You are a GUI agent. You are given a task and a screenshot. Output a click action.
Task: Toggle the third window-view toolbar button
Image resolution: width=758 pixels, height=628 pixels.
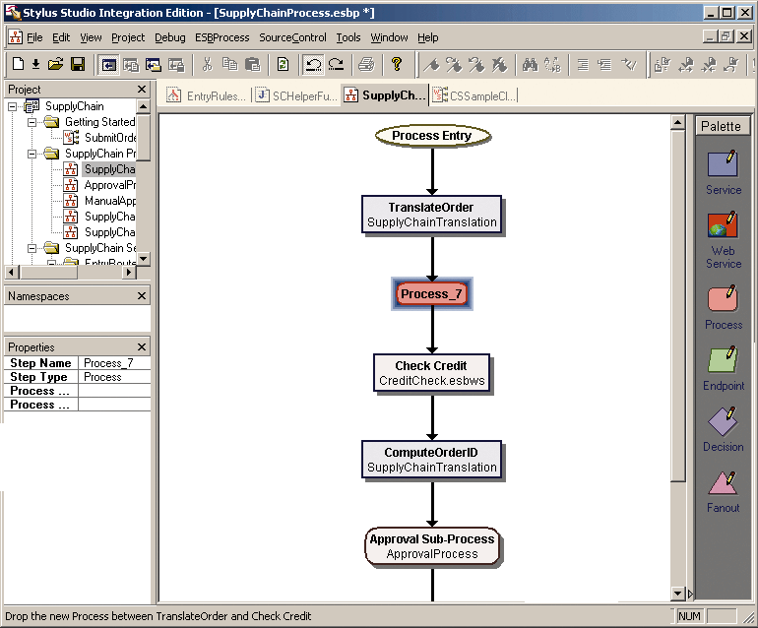(x=154, y=64)
